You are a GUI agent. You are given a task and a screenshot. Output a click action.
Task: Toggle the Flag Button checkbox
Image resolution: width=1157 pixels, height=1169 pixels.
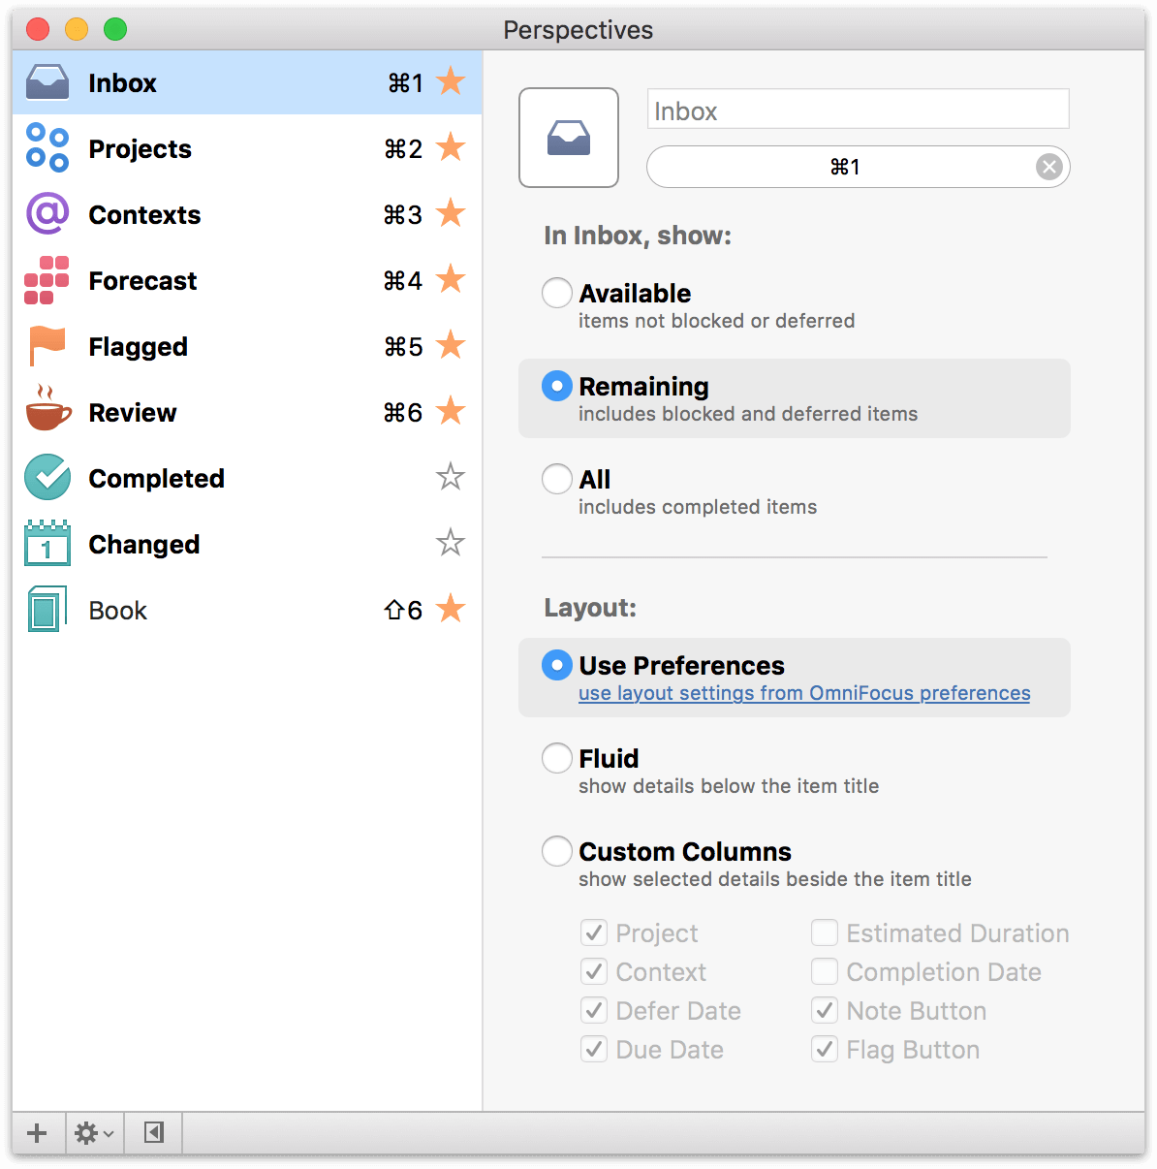825,1049
